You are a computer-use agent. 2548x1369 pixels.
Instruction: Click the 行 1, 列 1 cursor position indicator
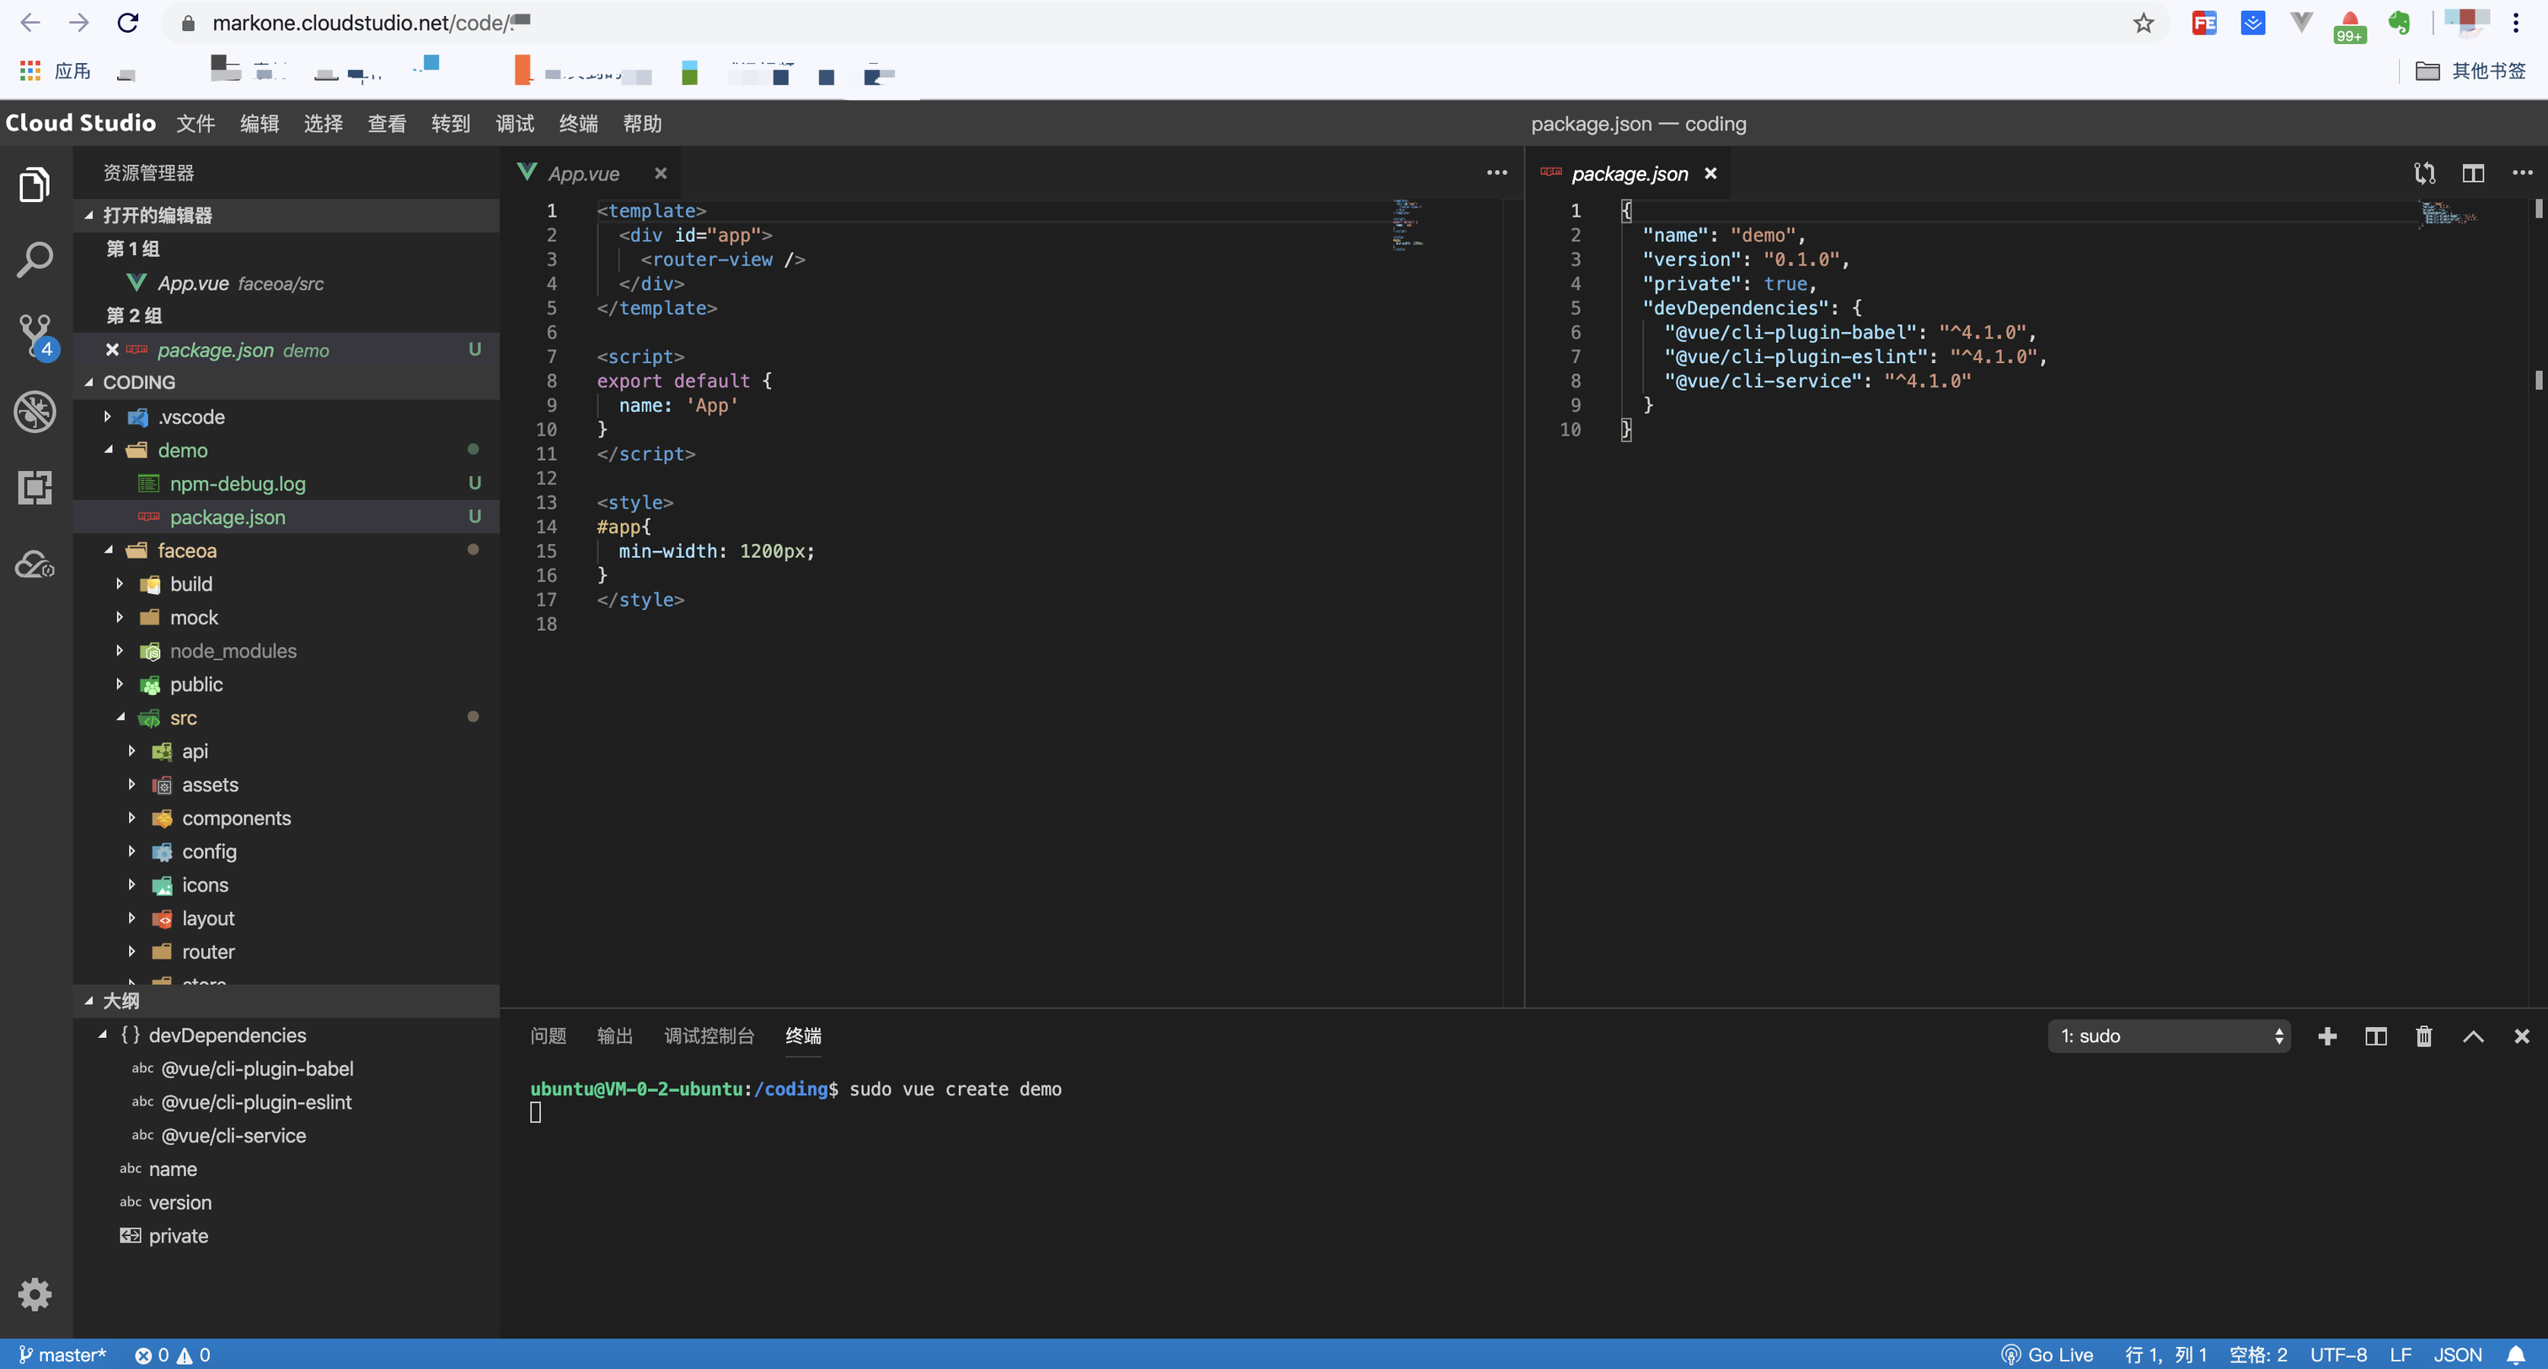(x=2165, y=1354)
